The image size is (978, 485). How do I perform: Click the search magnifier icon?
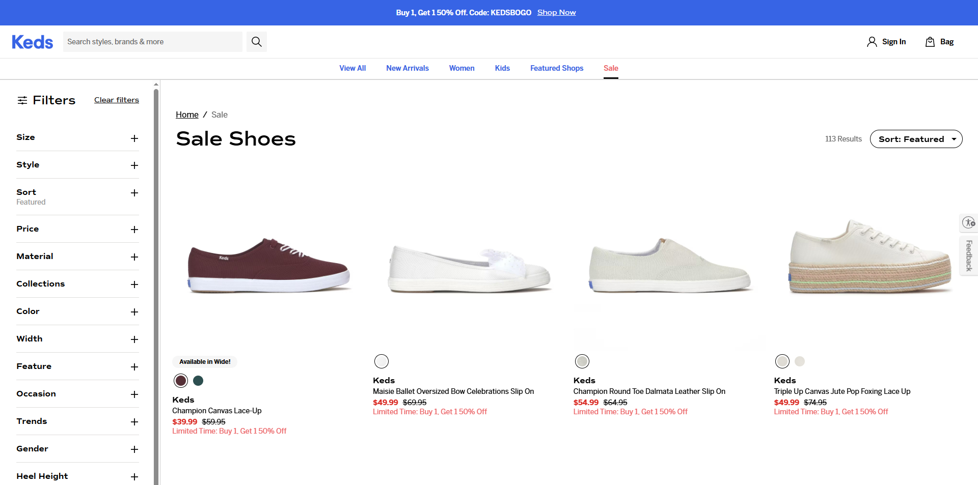tap(256, 41)
